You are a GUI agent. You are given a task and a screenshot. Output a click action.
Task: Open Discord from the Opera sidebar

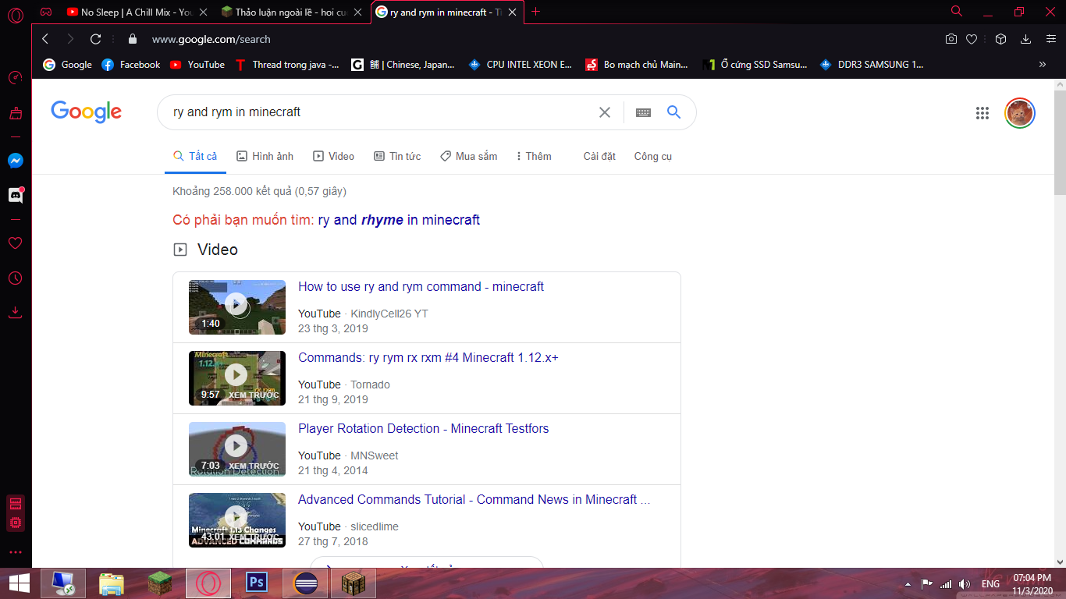pyautogui.click(x=16, y=196)
